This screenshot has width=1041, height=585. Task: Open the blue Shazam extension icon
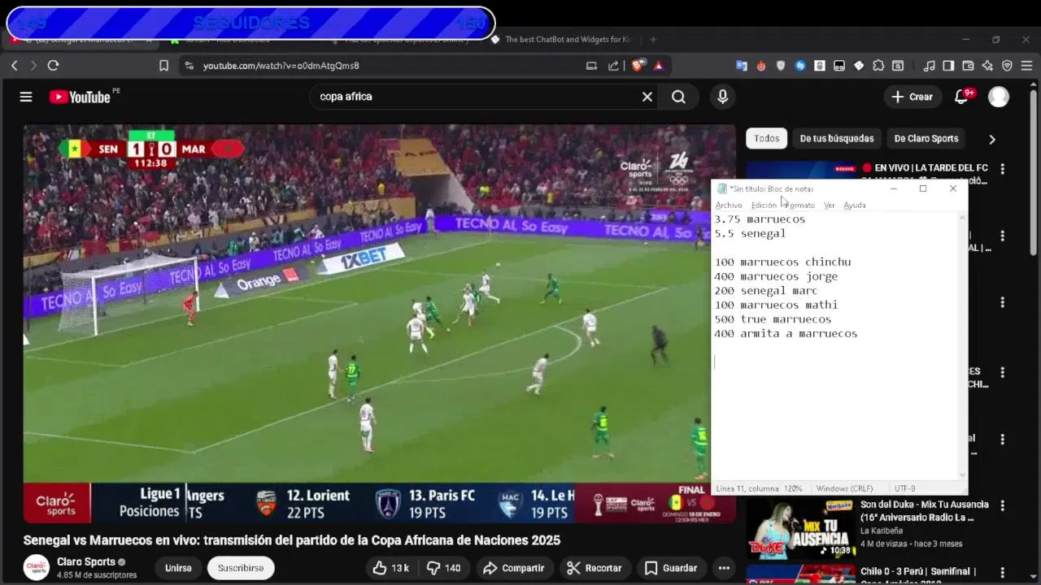point(800,66)
